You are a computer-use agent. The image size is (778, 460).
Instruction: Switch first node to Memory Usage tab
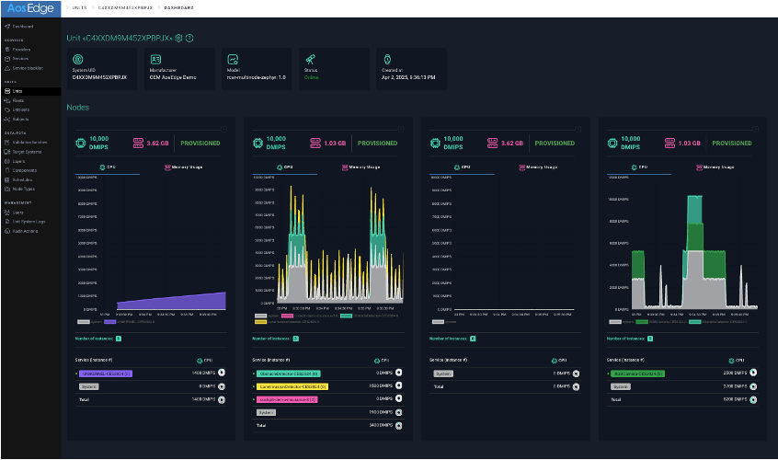185,167
